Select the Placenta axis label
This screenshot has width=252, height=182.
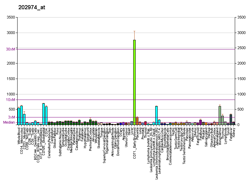(137, 134)
